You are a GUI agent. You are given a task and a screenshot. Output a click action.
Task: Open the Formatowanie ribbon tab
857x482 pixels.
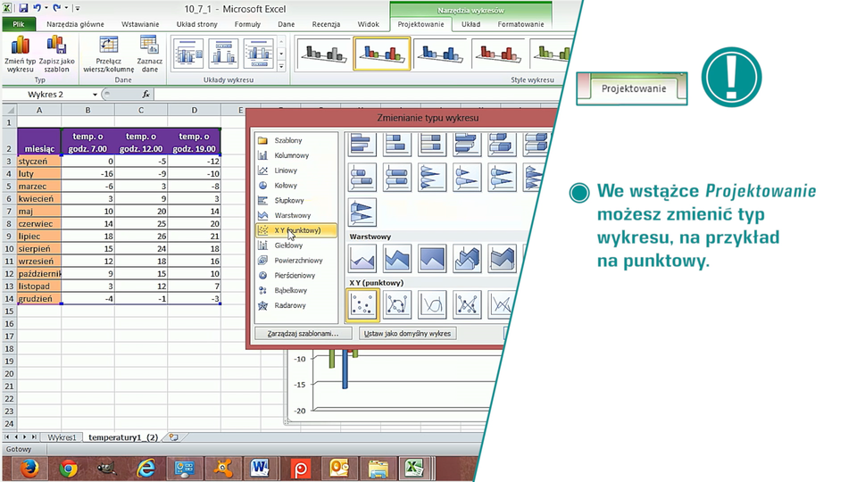pos(520,25)
